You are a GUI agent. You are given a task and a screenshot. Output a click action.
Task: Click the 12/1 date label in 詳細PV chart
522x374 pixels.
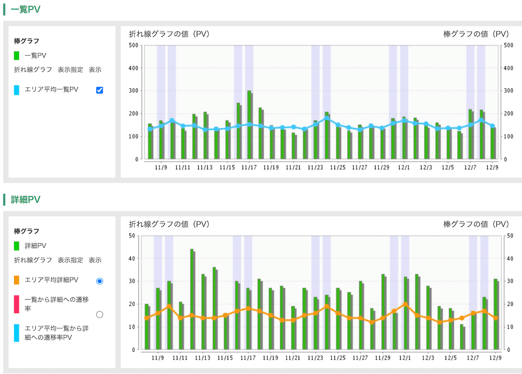coord(405,358)
